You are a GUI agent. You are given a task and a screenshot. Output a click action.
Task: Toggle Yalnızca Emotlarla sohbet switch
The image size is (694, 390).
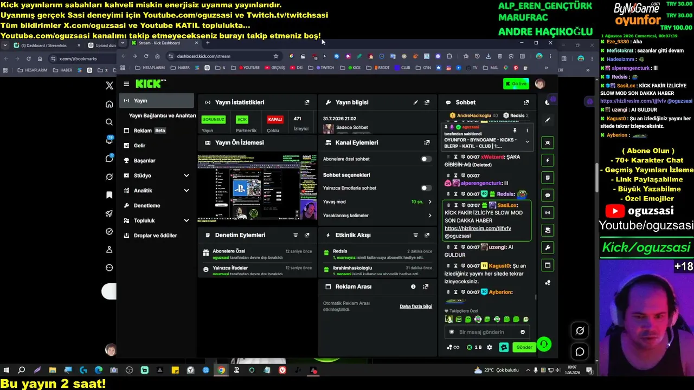(x=427, y=188)
